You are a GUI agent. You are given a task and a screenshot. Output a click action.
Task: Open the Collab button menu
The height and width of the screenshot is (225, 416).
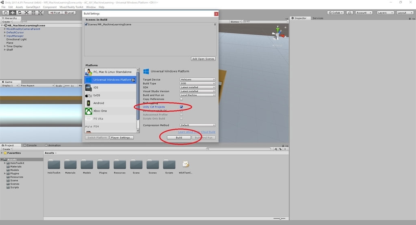pos(336,13)
